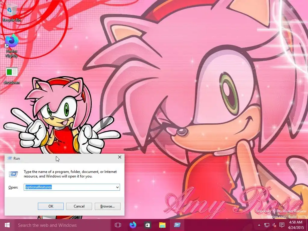Open the clock showing 4:58 AM
The image size is (308, 231).
coord(296,225)
